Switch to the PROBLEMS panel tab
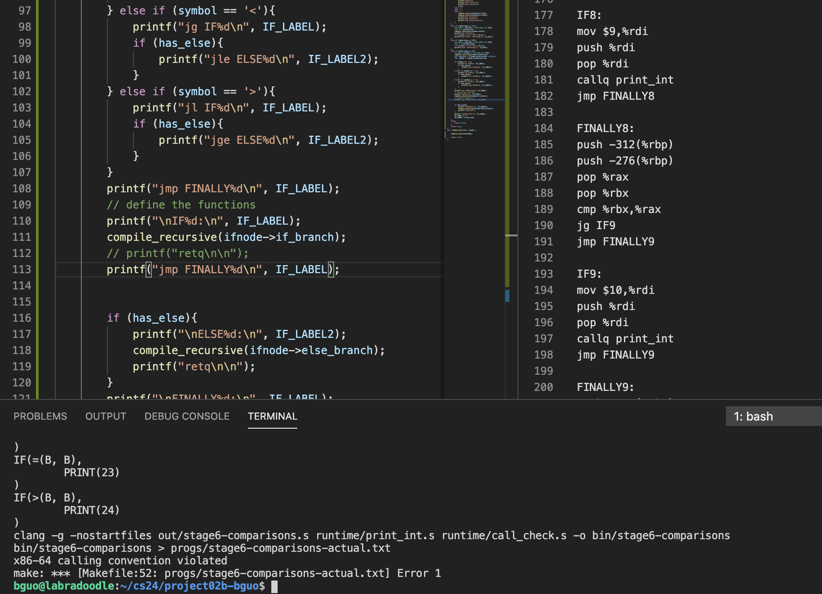The height and width of the screenshot is (594, 822). [x=40, y=416]
